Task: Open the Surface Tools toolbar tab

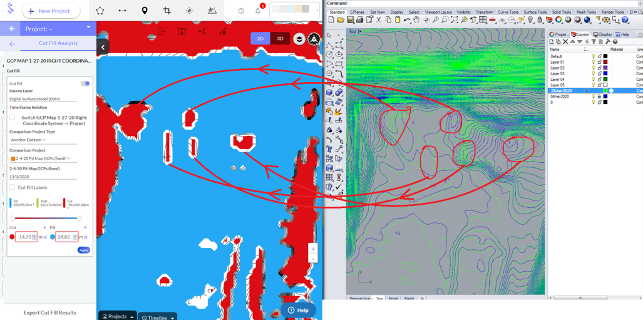Action: (x=535, y=13)
